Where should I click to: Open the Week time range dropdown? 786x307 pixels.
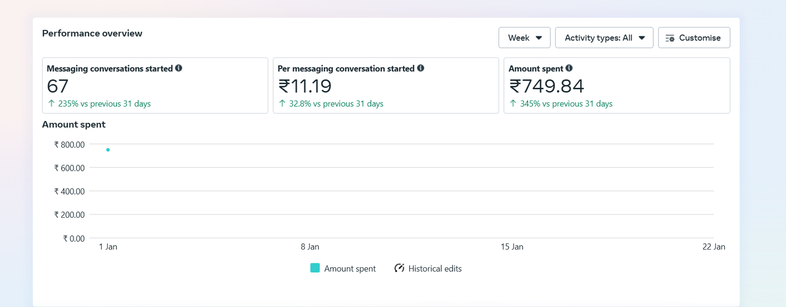click(x=524, y=38)
